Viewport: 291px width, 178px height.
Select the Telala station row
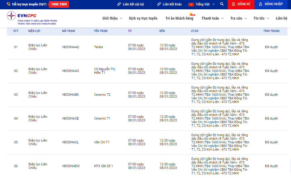(x=98, y=47)
